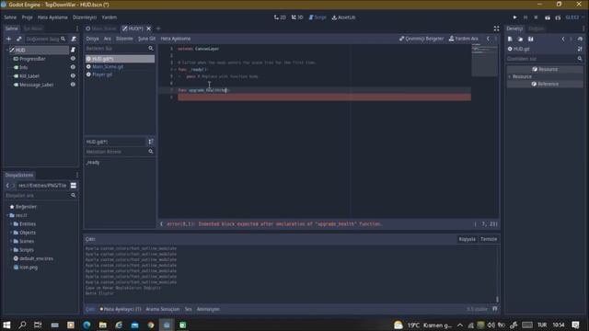Click search icon in filter nodes field
The image size is (589, 331).
[x=64, y=39]
